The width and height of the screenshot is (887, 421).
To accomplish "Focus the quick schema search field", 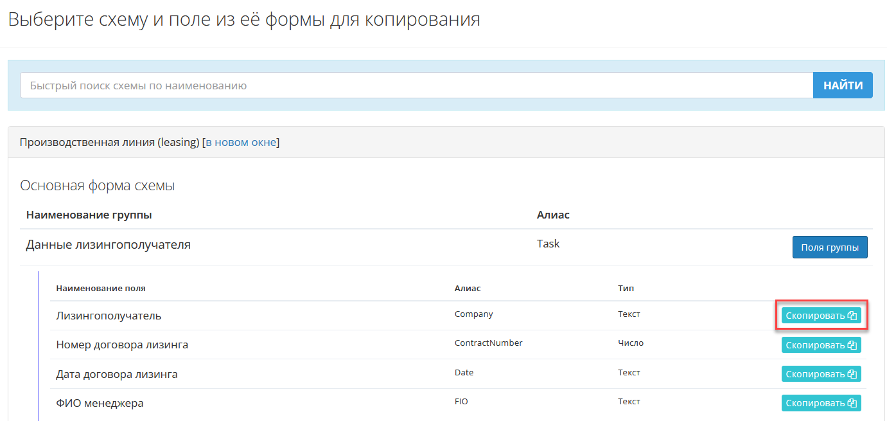I will click(416, 85).
